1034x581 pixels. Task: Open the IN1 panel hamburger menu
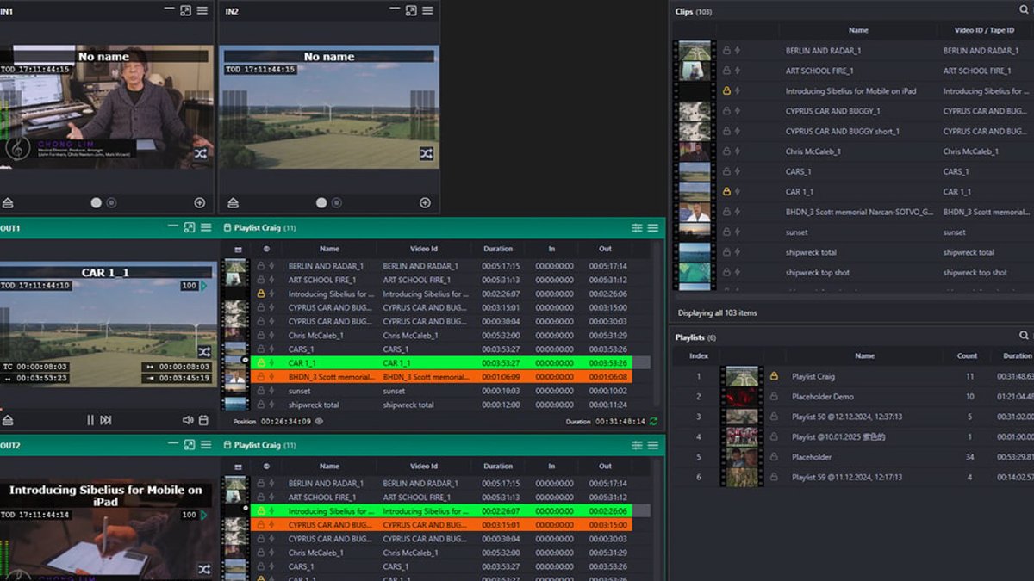click(202, 10)
